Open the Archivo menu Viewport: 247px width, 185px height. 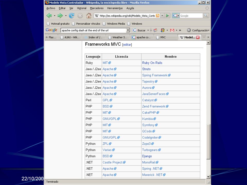[x=51, y=8]
